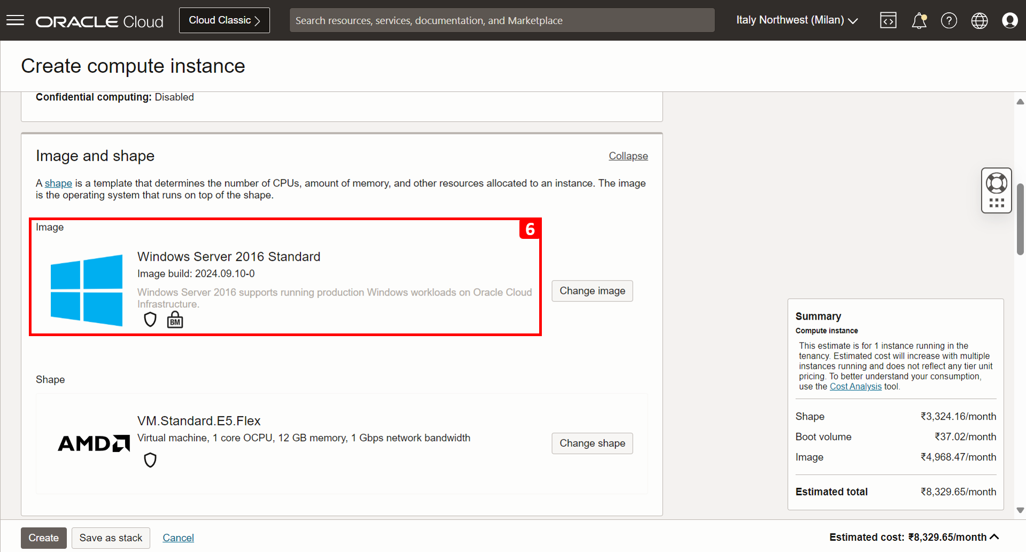Click the Oracle Cloud logo
Viewport: 1026px width, 552px height.
click(x=99, y=21)
